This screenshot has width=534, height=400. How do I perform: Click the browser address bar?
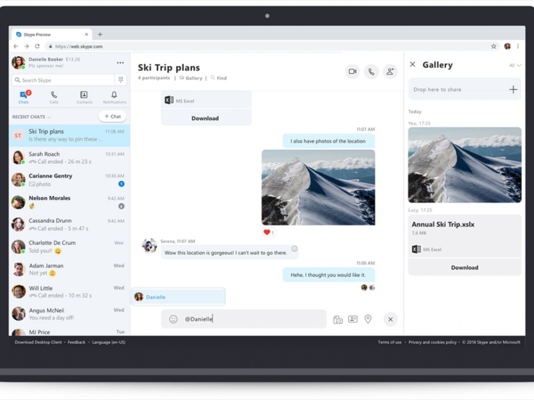[x=267, y=46]
